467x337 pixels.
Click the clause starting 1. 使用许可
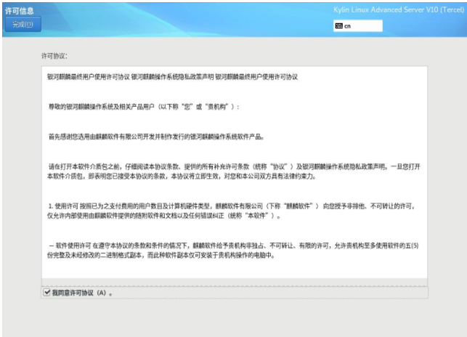point(231,211)
